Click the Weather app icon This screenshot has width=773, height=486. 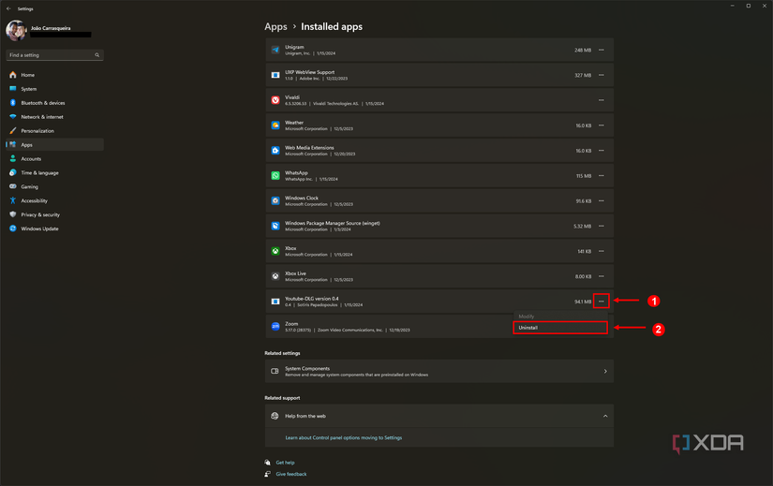[x=275, y=125]
